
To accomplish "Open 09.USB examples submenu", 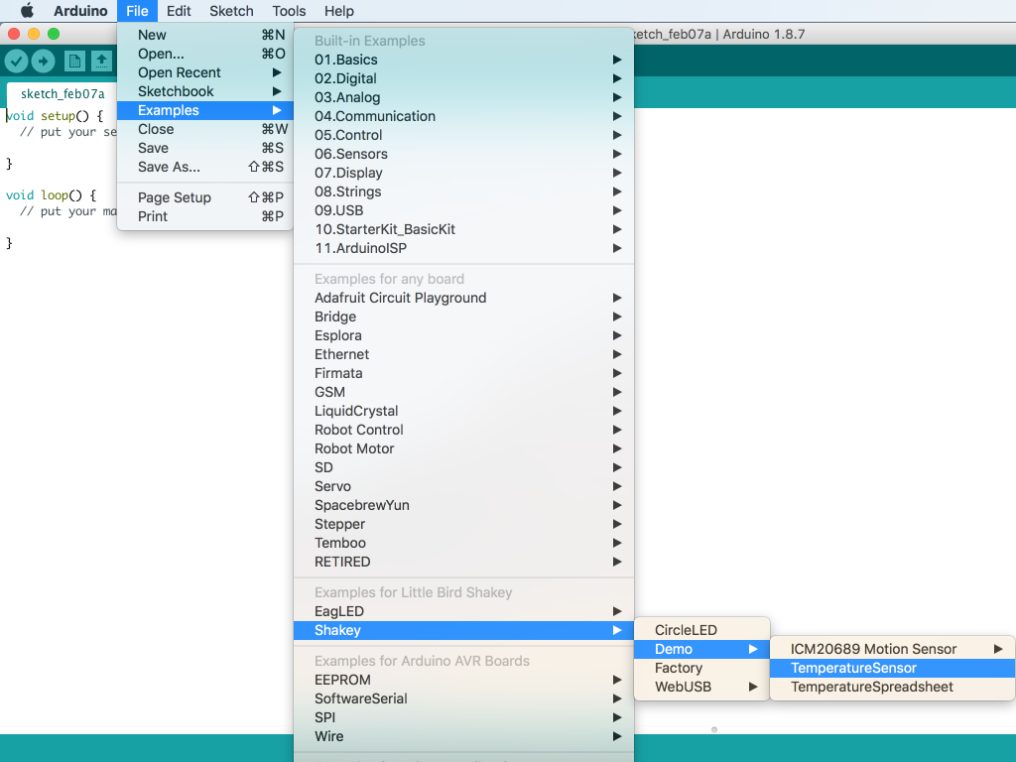I will (x=464, y=210).
